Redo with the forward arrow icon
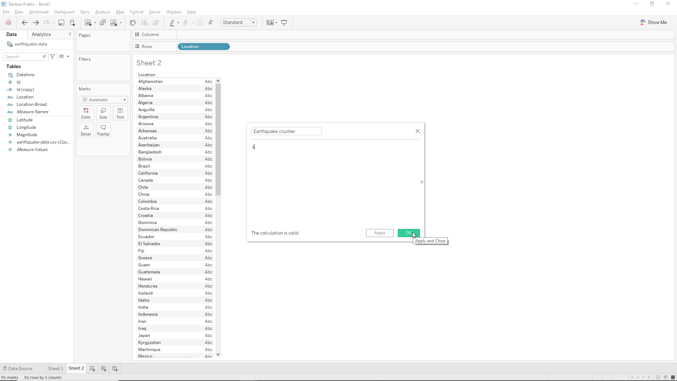The image size is (677, 381). tap(36, 23)
